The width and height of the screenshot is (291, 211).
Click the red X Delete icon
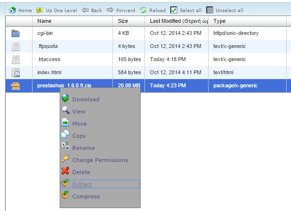click(65, 171)
